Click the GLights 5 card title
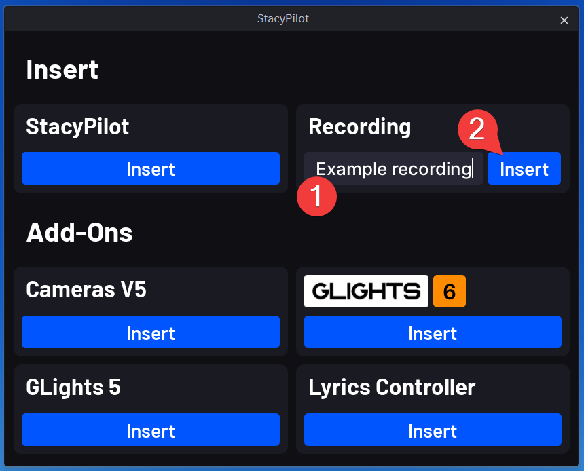 [x=73, y=388]
